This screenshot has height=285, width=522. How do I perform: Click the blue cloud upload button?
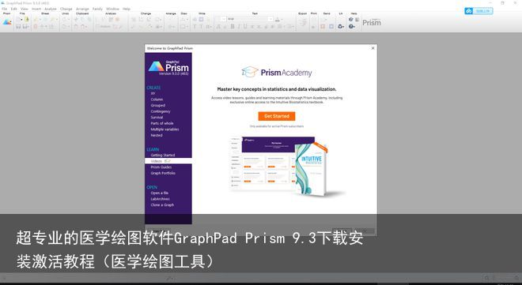point(478,11)
